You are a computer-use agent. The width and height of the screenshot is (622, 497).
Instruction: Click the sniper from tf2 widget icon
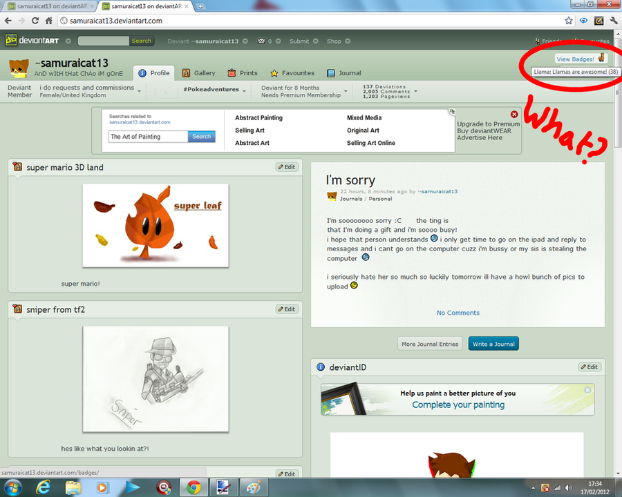click(17, 309)
